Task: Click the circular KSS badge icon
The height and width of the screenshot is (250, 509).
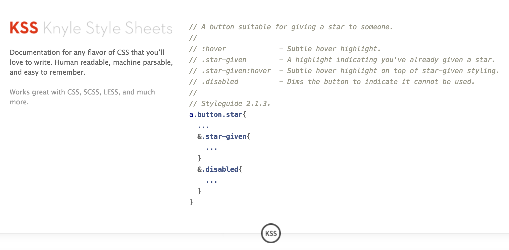Action: click(x=271, y=233)
